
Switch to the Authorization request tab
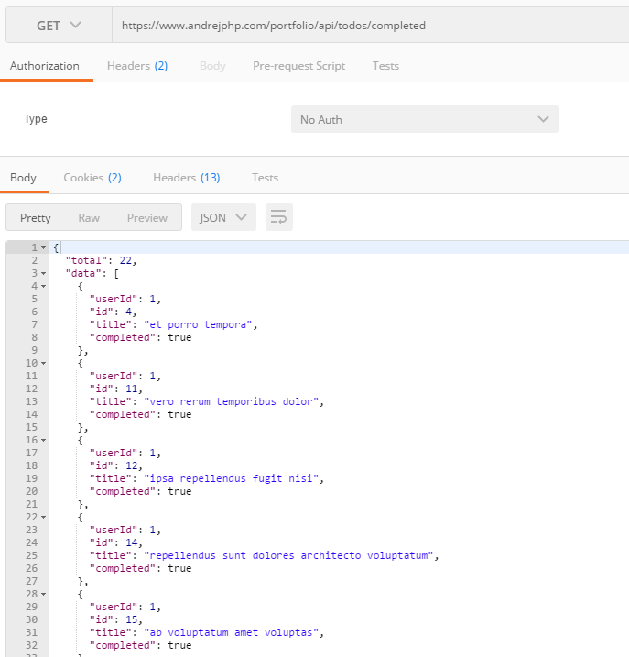(x=44, y=66)
